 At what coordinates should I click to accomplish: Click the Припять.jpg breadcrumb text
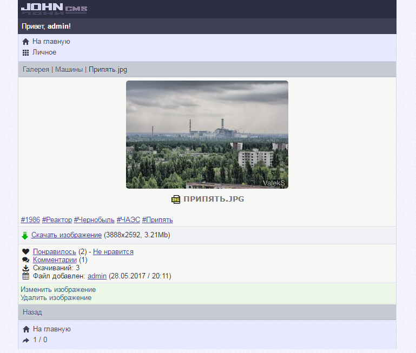108,70
